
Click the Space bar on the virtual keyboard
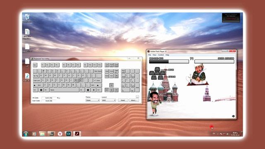pyautogui.click(x=65, y=90)
